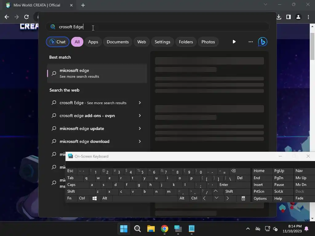This screenshot has width=315, height=236.
Task: Expand crosoft edge add-ons ovpn arrow
Action: (x=140, y=116)
